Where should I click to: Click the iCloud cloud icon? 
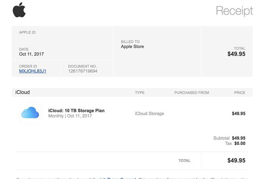30,113
